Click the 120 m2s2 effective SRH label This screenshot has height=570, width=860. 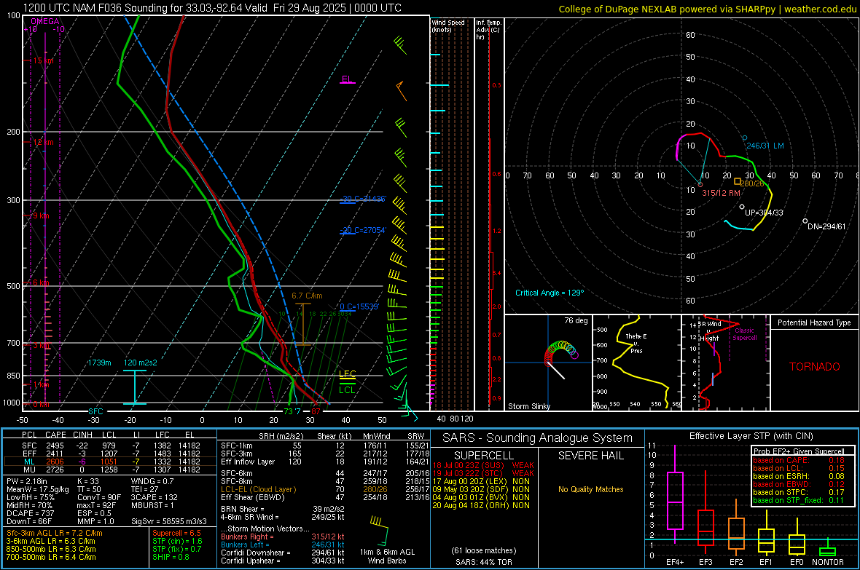tap(141, 363)
